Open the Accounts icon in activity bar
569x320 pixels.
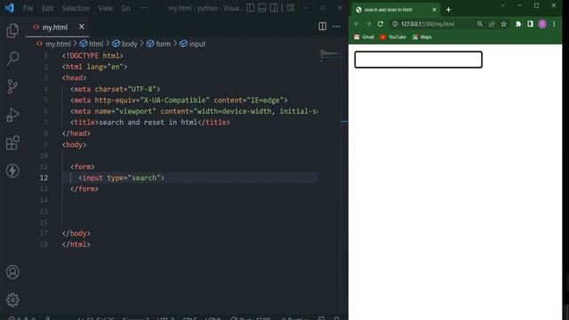coord(12,272)
